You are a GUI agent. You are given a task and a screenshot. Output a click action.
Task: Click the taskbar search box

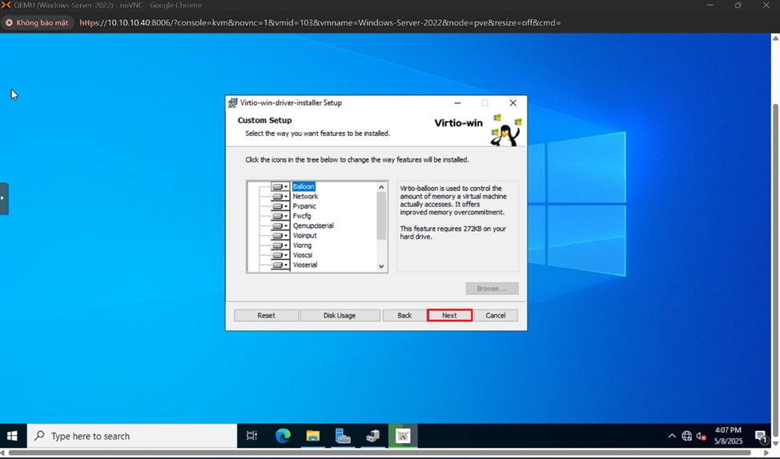coord(132,436)
